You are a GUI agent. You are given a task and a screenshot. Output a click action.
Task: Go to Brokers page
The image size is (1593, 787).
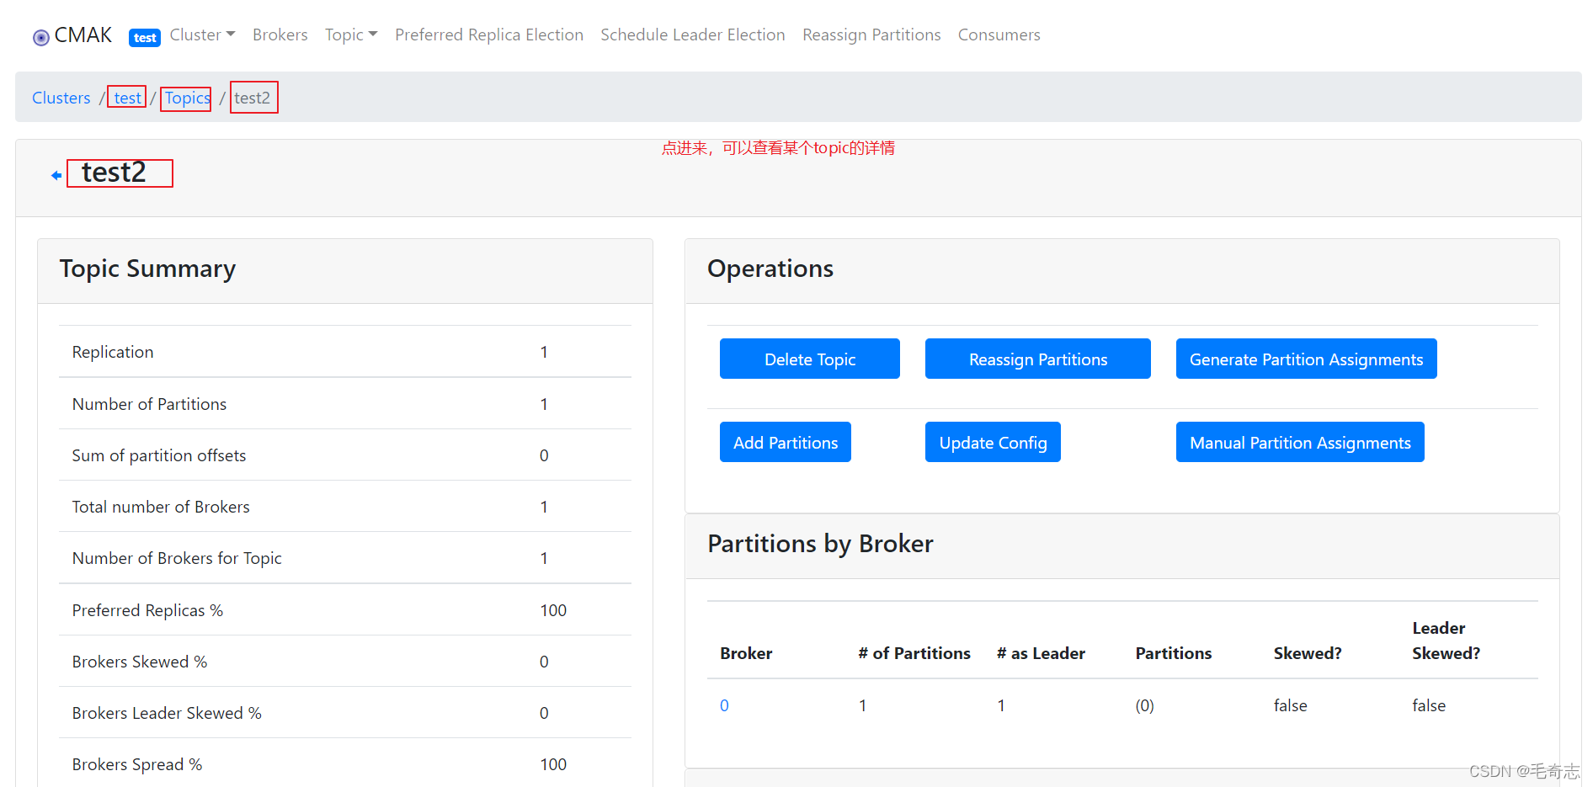280,35
